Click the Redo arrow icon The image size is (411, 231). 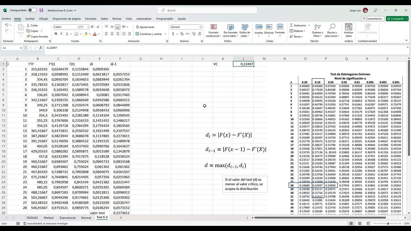coord(7,31)
